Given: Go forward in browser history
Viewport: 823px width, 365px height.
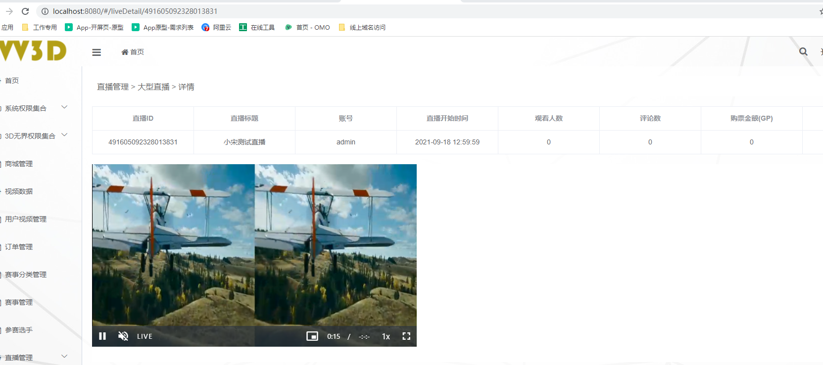Looking at the screenshot, I should coord(9,11).
